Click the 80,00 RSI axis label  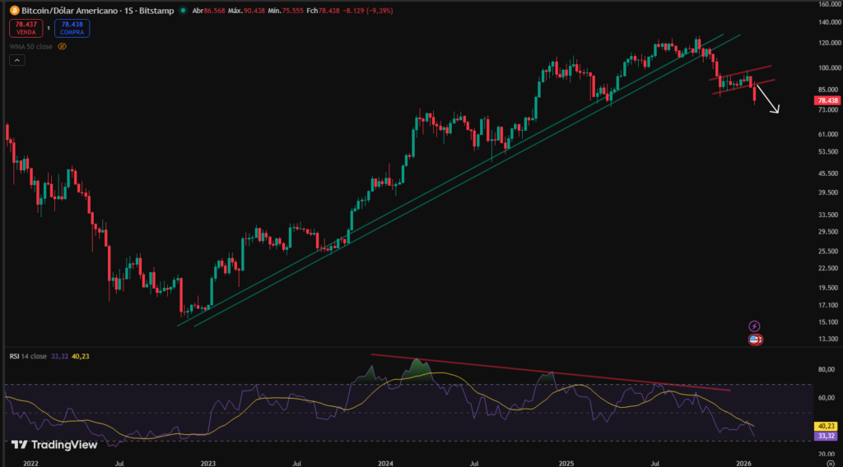(x=827, y=369)
